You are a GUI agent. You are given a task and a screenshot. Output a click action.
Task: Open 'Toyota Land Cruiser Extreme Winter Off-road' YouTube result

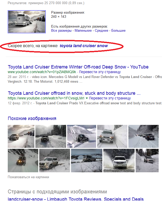point(78,67)
